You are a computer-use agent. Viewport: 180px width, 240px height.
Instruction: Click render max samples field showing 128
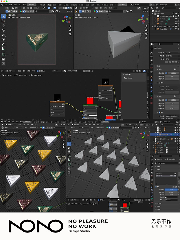point(172,103)
